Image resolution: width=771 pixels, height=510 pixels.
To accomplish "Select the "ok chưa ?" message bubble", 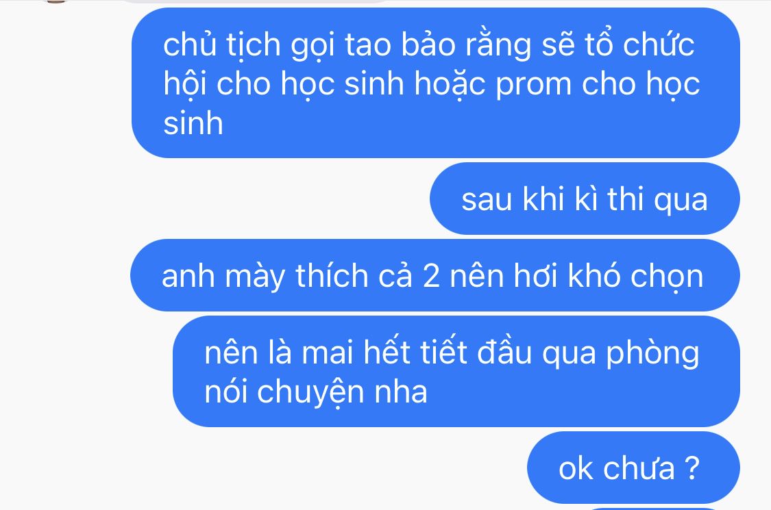I will point(633,468).
